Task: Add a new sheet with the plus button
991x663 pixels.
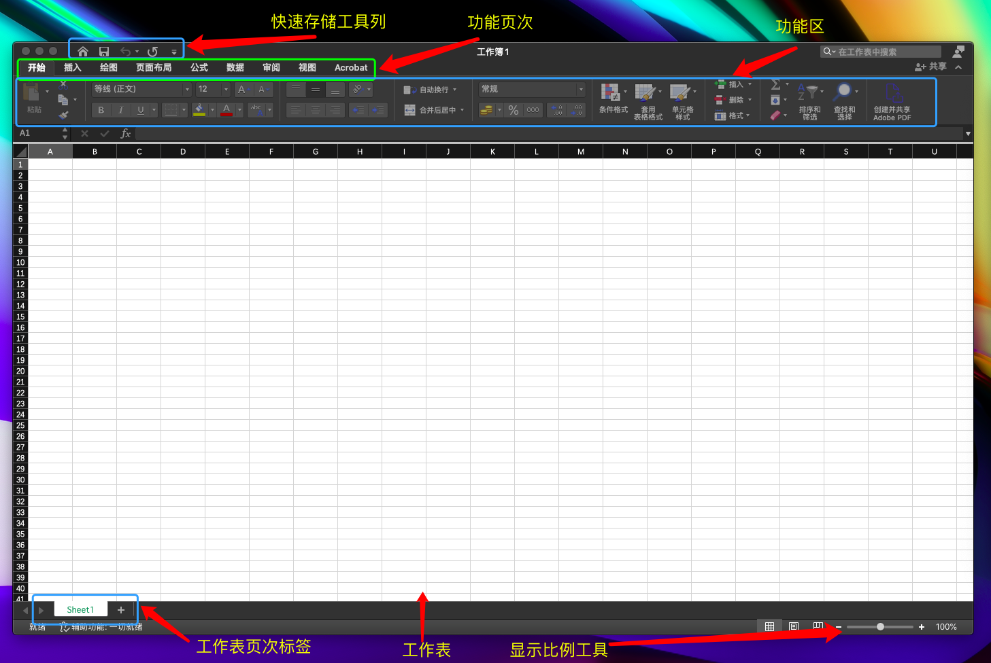Action: coord(121,609)
